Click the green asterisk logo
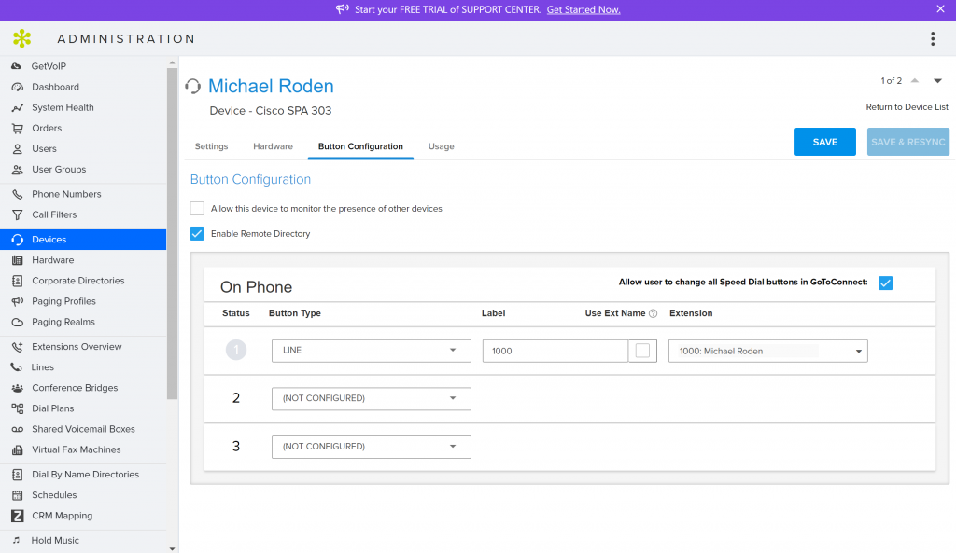Image resolution: width=956 pixels, height=553 pixels. (22, 38)
